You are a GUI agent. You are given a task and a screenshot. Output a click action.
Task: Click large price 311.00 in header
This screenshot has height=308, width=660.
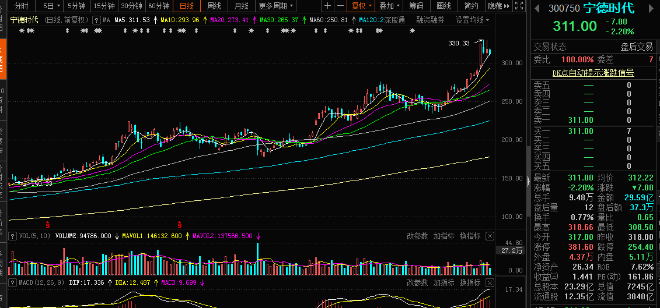575,26
